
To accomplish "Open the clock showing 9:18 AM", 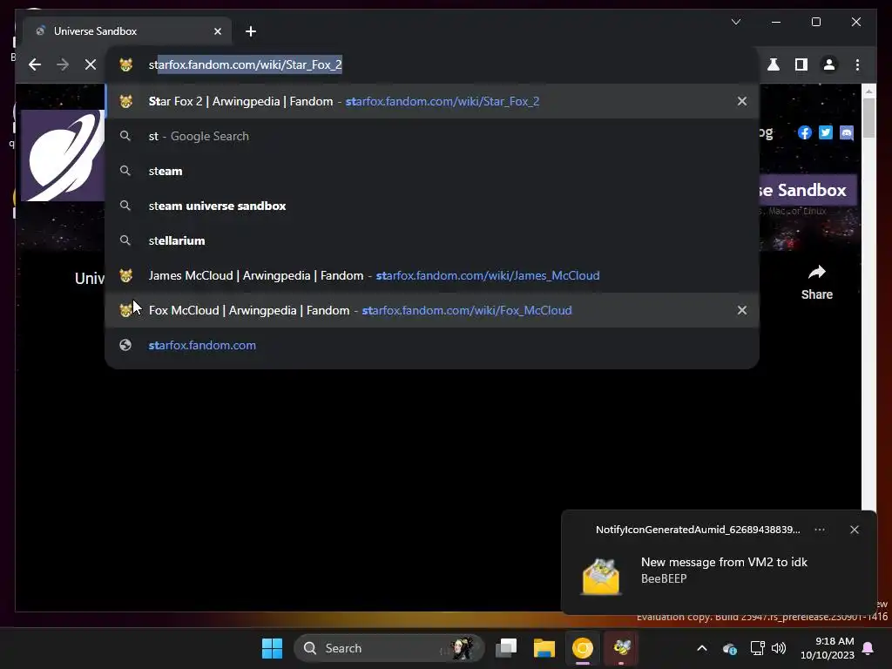I will tap(828, 648).
